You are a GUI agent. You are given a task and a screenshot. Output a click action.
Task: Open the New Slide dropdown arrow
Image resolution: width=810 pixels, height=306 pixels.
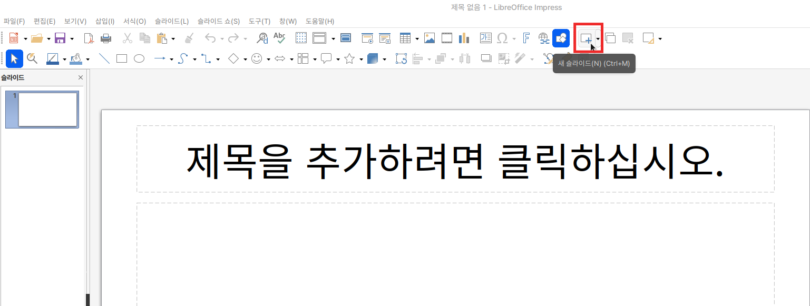(598, 39)
